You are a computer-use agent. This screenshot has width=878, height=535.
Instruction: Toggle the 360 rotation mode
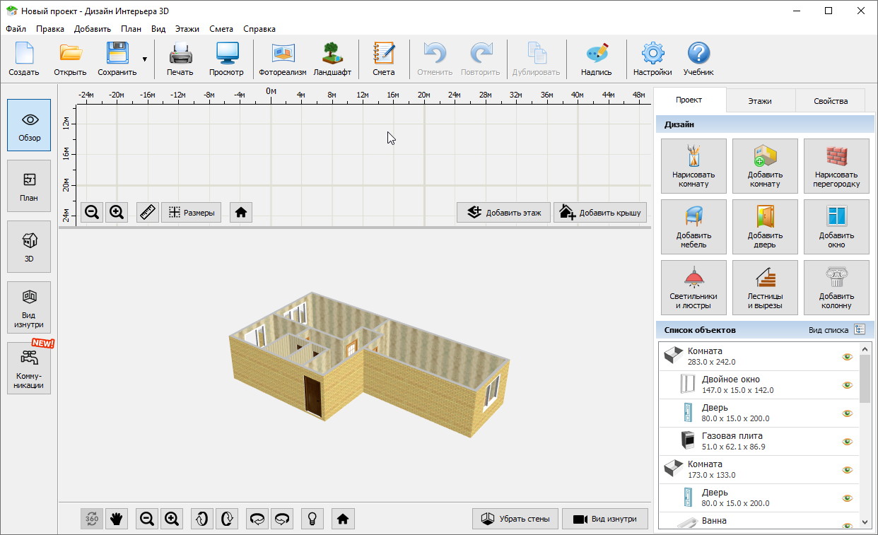click(92, 519)
